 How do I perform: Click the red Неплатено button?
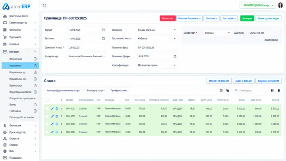(168, 18)
